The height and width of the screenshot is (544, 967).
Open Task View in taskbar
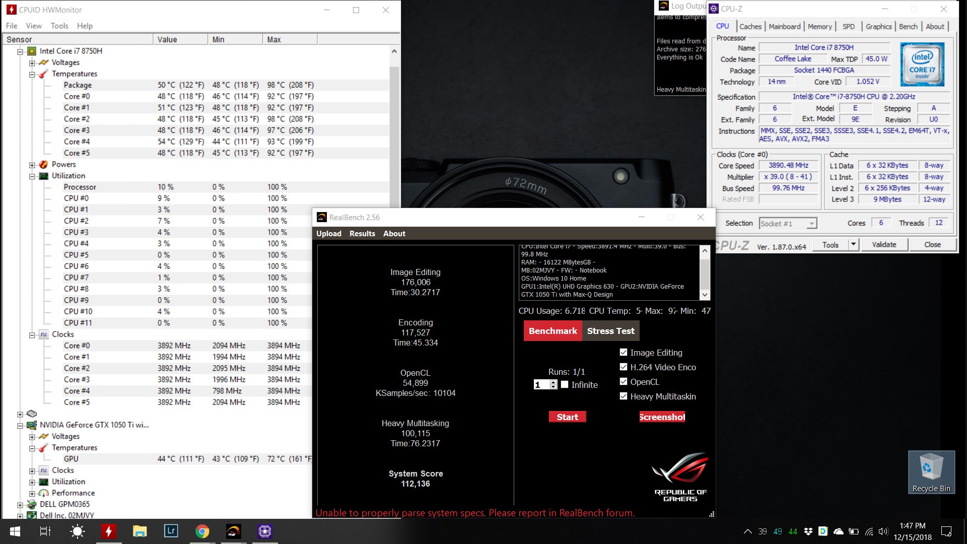click(45, 531)
